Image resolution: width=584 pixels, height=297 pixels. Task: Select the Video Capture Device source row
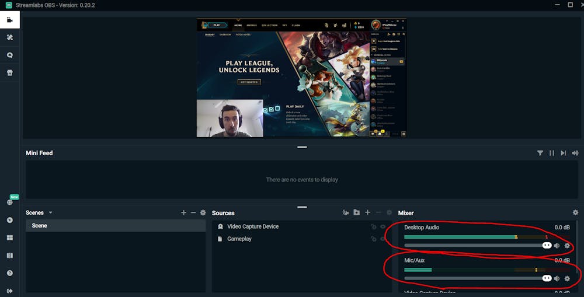[x=302, y=226]
